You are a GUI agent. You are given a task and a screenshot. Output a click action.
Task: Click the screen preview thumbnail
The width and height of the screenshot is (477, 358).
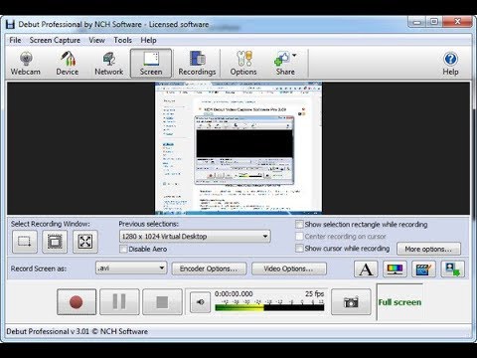(x=238, y=148)
